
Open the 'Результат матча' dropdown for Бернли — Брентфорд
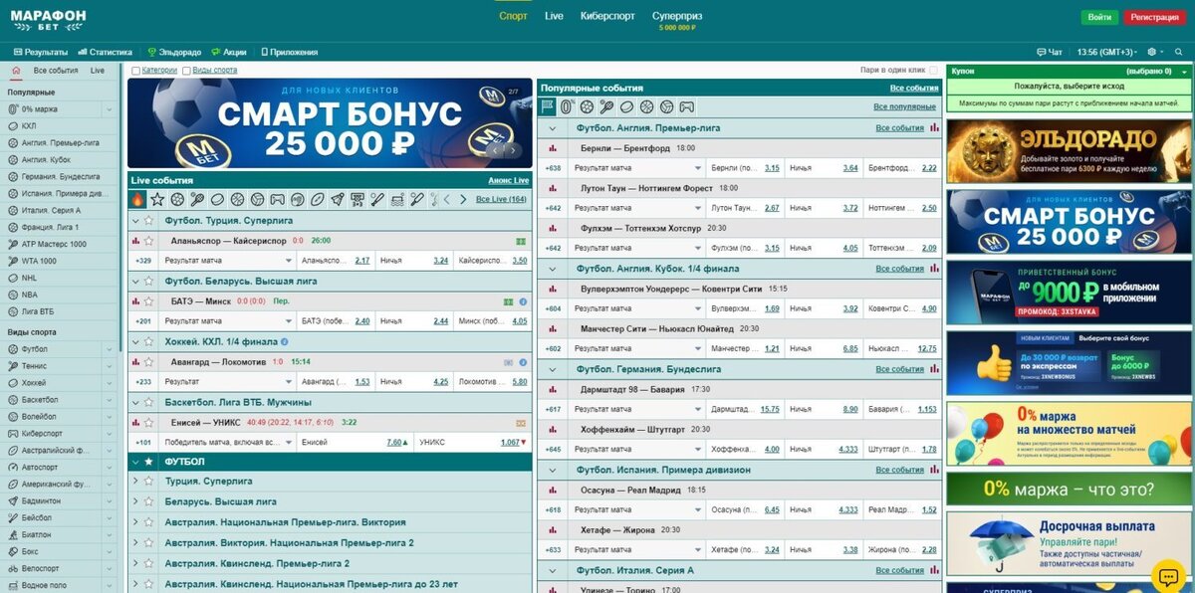(x=637, y=167)
